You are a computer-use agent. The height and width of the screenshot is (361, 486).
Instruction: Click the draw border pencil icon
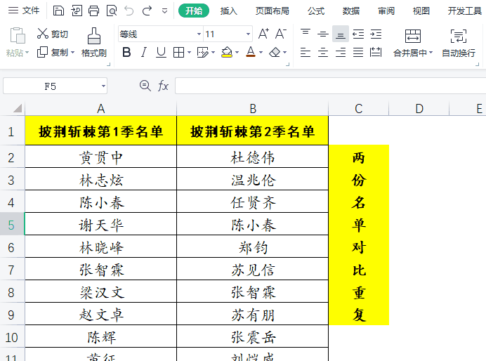[203, 53]
